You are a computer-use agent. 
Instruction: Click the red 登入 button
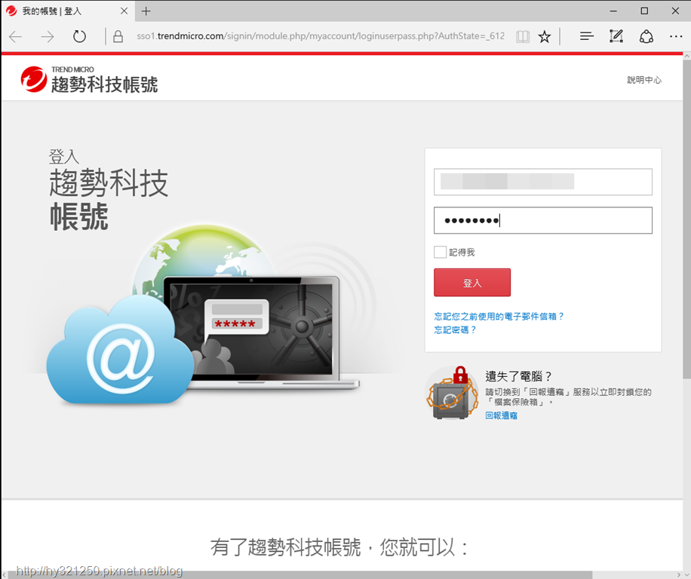pos(472,282)
